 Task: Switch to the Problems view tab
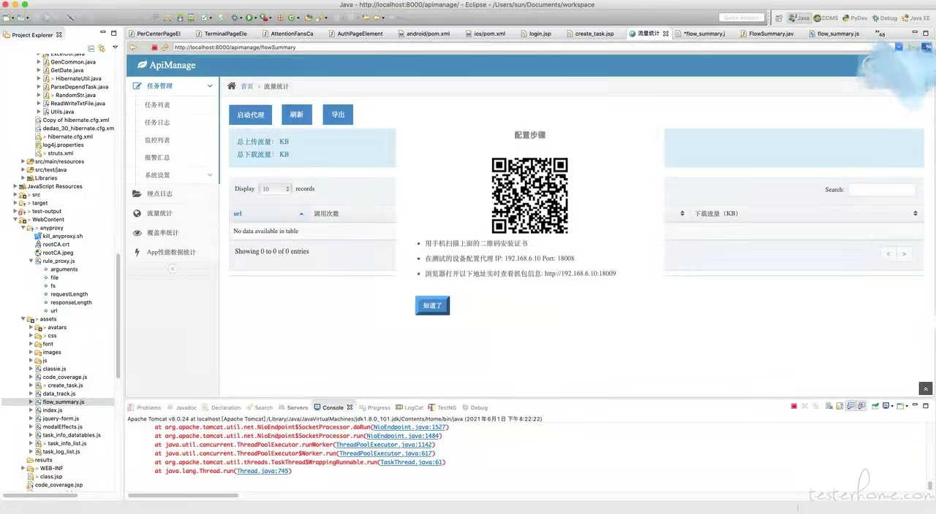145,407
